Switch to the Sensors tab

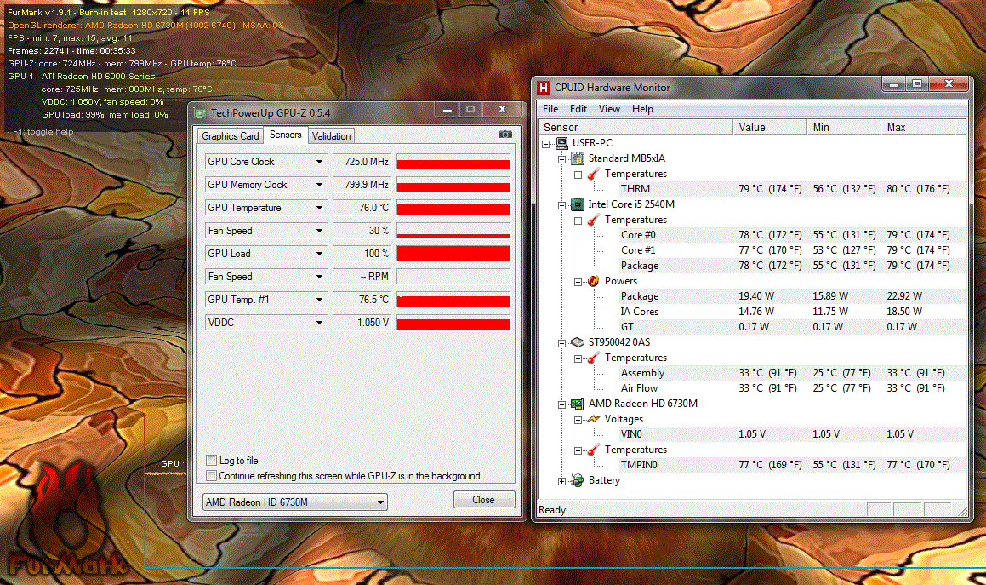tap(286, 135)
